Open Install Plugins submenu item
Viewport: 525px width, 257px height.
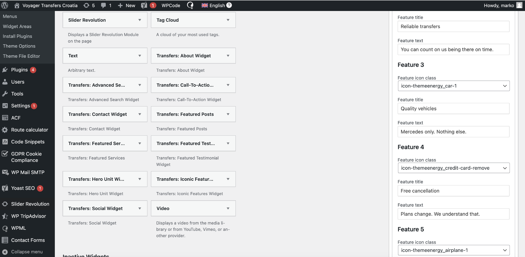pyautogui.click(x=17, y=36)
